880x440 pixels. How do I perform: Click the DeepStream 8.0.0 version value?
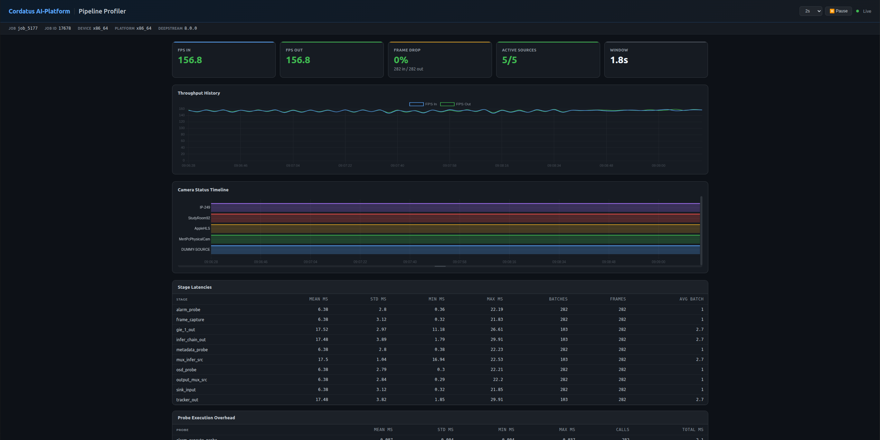point(190,28)
